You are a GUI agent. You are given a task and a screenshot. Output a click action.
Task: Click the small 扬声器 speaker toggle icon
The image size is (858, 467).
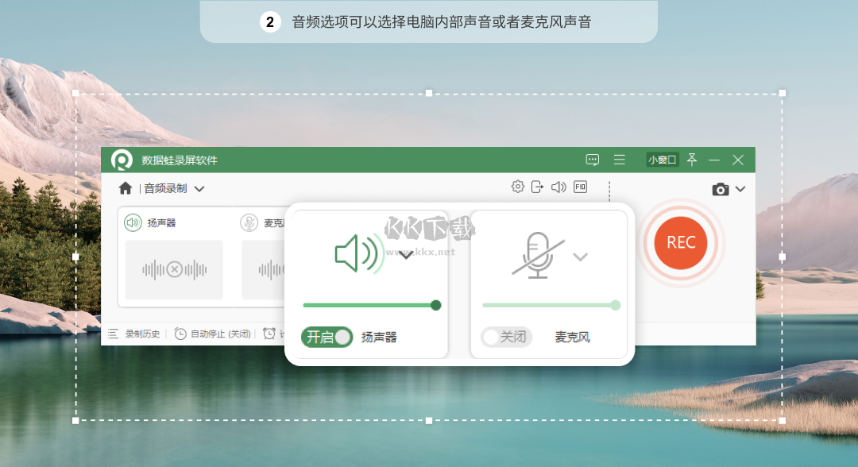pyautogui.click(x=133, y=222)
